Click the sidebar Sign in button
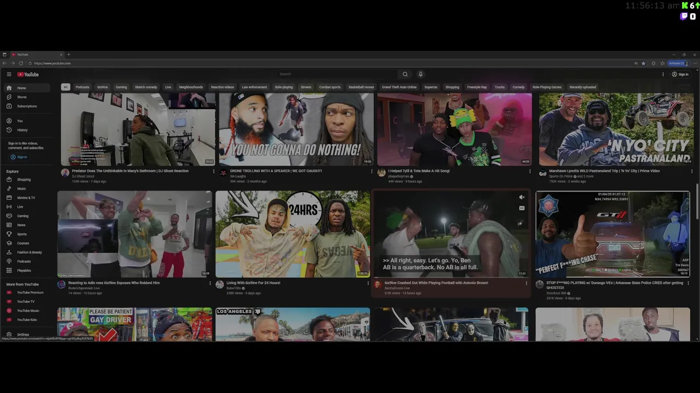Viewport: 700px width, 393px height. [x=19, y=157]
